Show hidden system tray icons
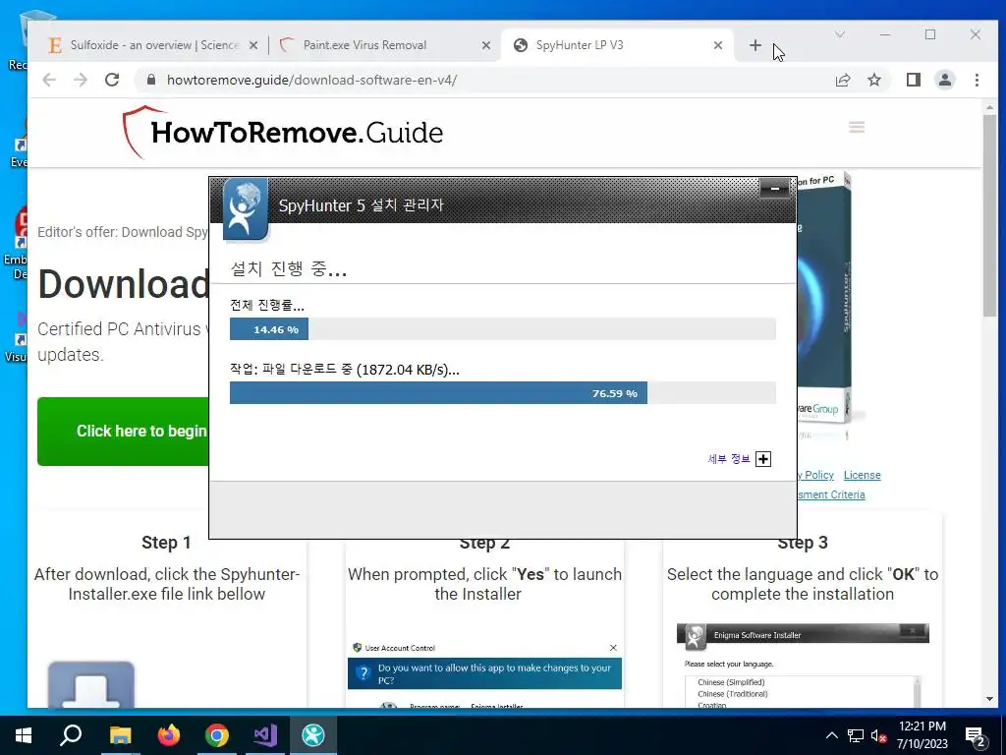The image size is (1006, 755). [x=831, y=735]
